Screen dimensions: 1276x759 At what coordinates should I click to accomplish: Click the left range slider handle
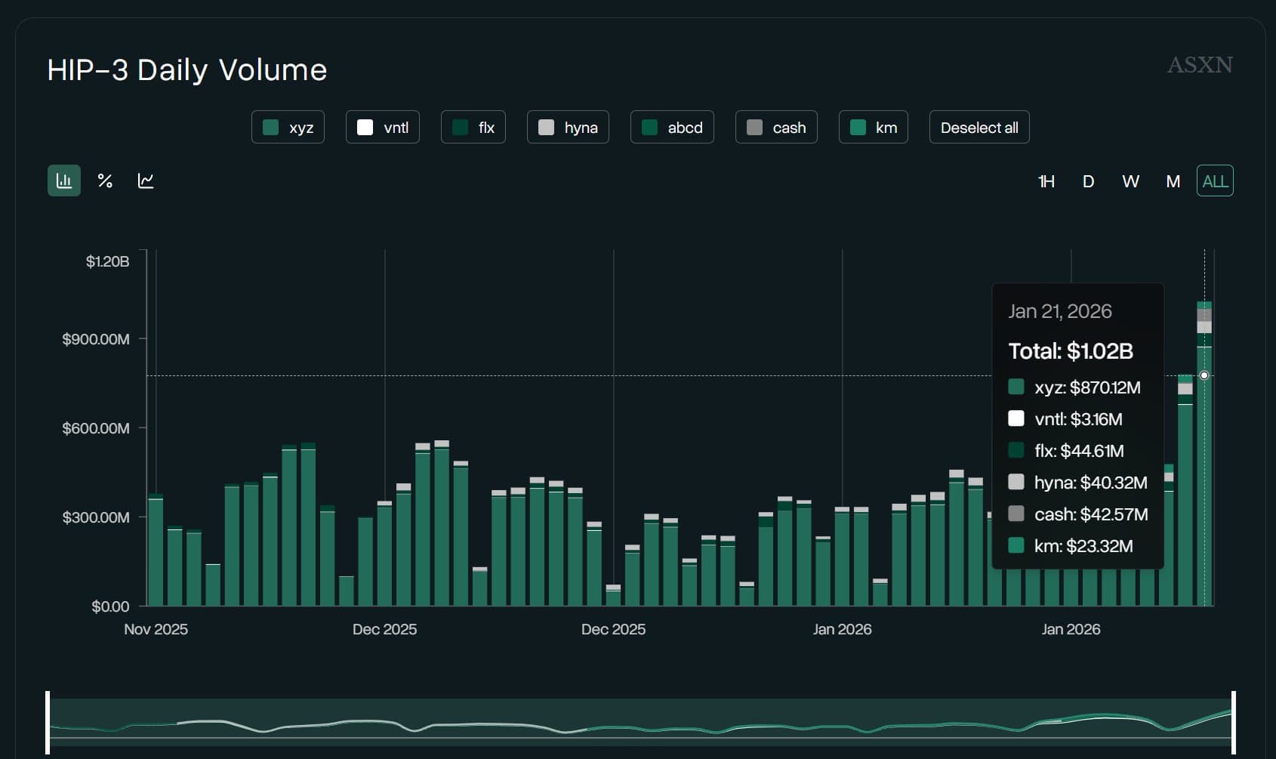click(x=48, y=722)
